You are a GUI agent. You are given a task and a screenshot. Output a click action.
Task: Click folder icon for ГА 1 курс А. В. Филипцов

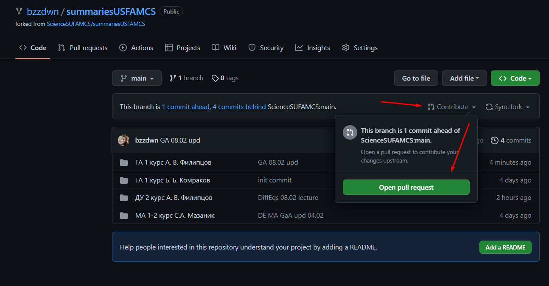[x=124, y=163]
